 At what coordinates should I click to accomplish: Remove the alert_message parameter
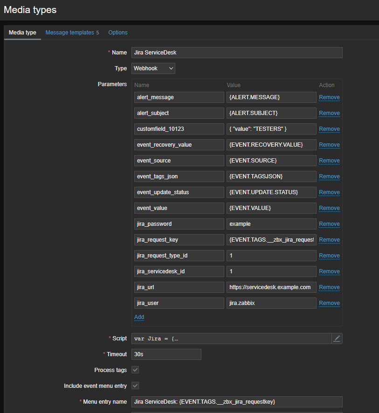tap(329, 97)
